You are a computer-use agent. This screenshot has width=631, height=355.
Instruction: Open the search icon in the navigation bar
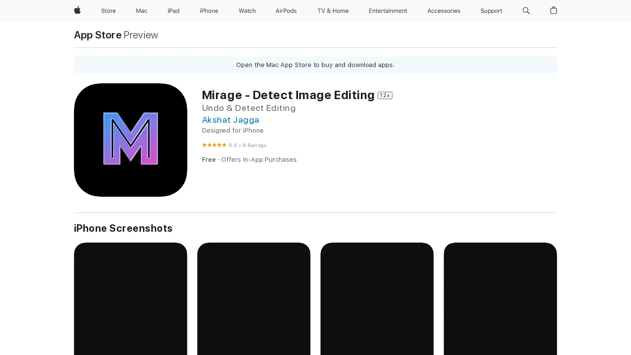(526, 11)
